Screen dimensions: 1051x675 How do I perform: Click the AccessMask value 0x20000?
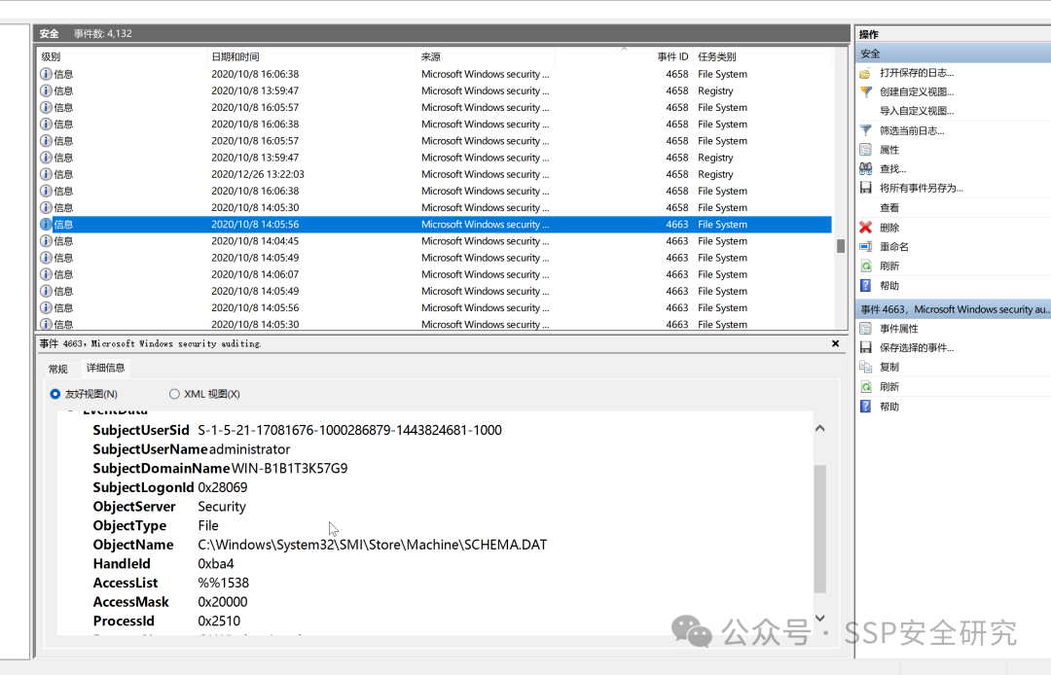click(x=223, y=602)
